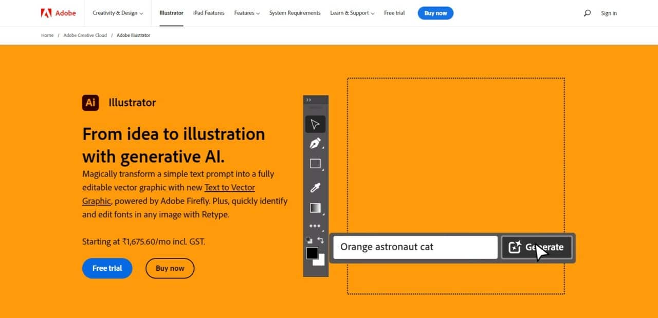Open the iPad Features tab

coord(209,13)
